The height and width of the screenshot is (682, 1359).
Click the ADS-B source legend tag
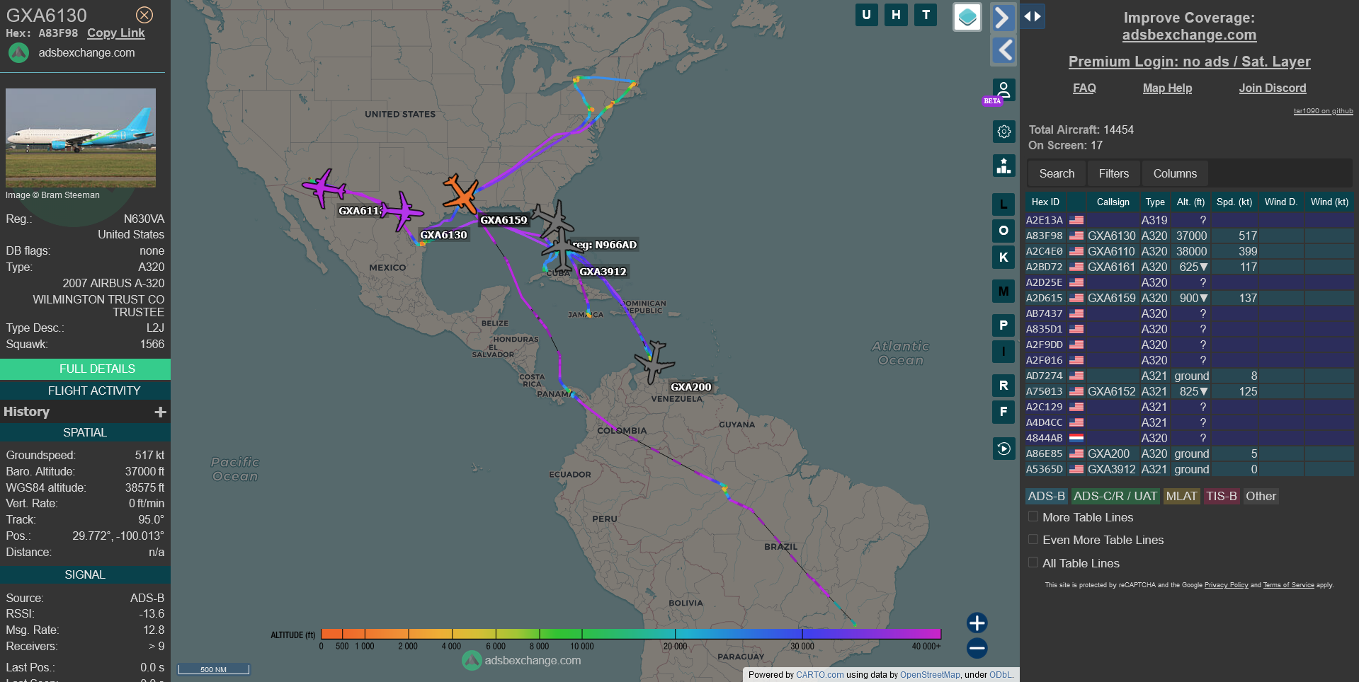(x=1046, y=497)
